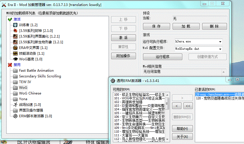Click the Yona folder icon
Image resolution: width=244 pixels, height=144 pixels.
15,99
